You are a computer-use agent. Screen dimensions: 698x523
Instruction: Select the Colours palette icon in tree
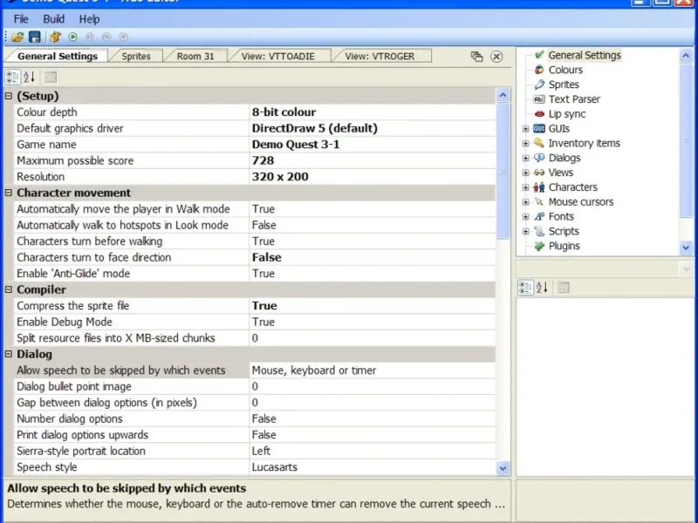click(x=539, y=70)
